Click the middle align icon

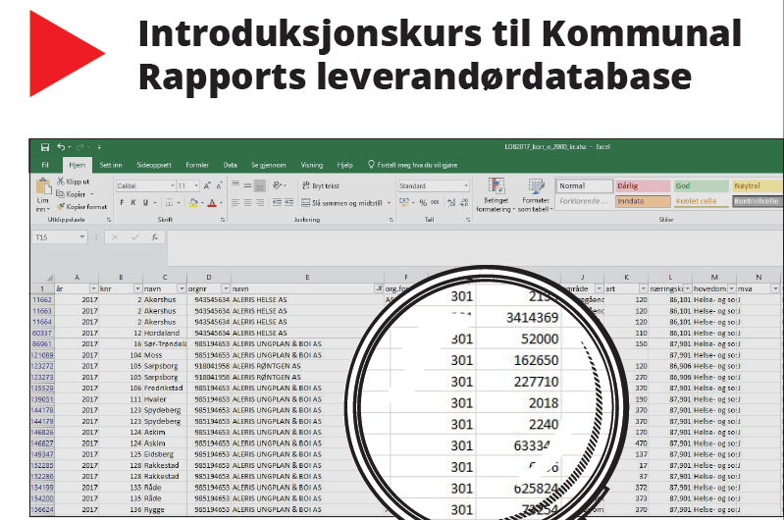point(247,185)
